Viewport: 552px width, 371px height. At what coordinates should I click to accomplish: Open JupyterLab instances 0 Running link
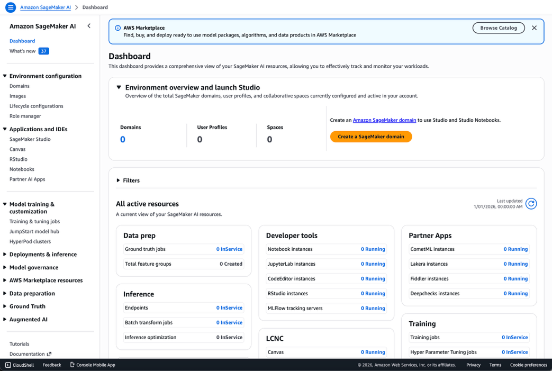[373, 264]
